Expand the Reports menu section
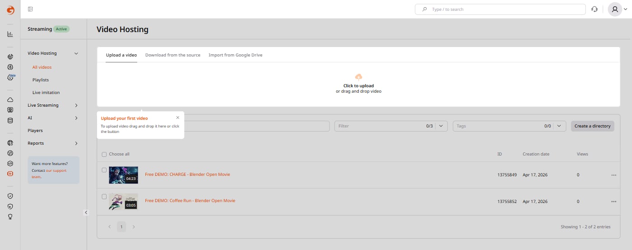The width and height of the screenshot is (632, 250). [76, 143]
